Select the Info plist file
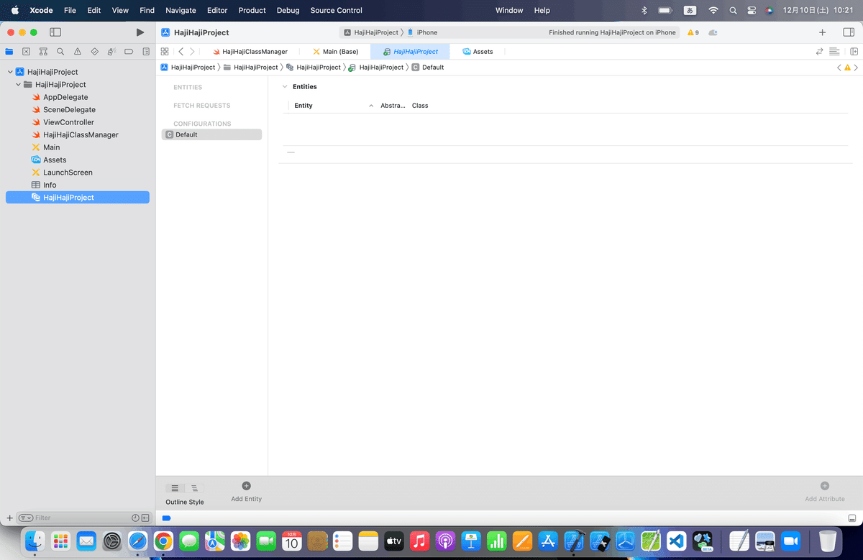 click(44, 185)
